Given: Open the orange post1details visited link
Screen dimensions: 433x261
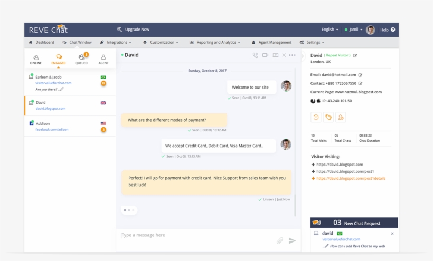Looking at the screenshot, I should (351, 178).
